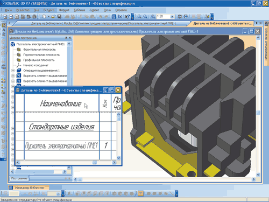Screen dimensions: 269x202
Task: Click the magnifier left of the 1.20 field
Action: pyautogui.click(x=153, y=17)
